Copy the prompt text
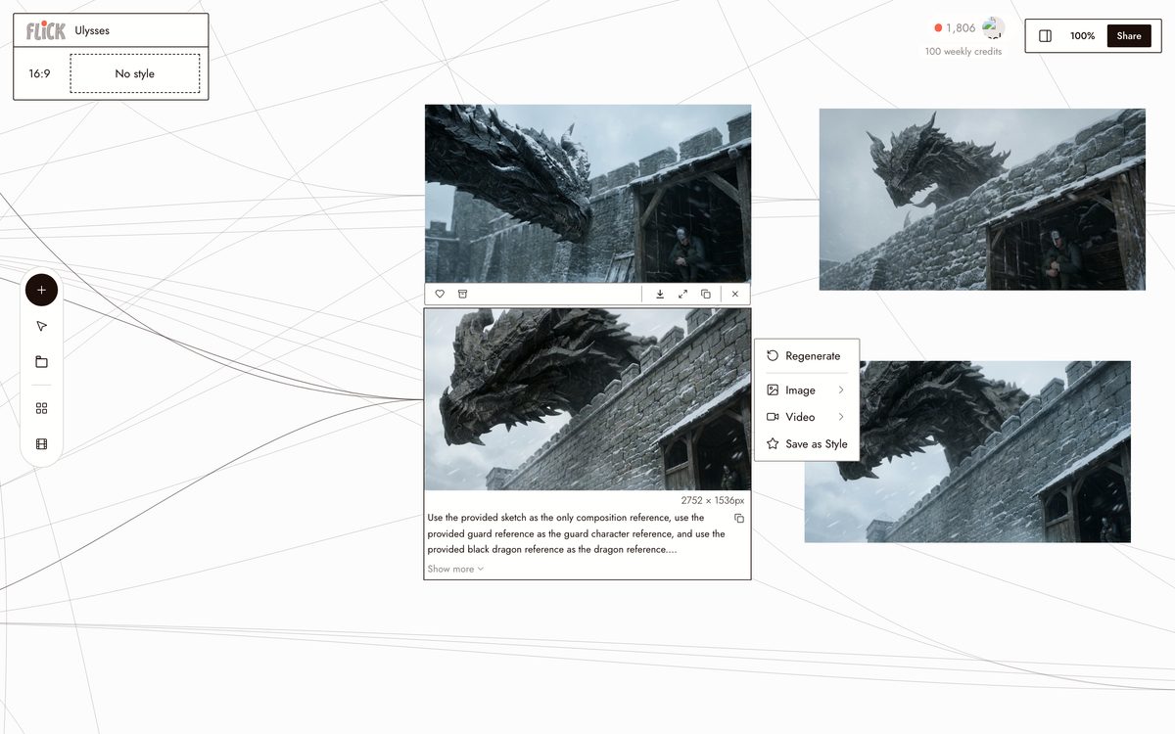This screenshot has height=734, width=1175. [739, 518]
